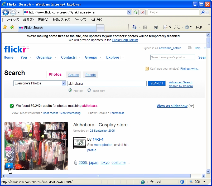Open the recent pages dropdown arrow
212x186 pixels.
coord(19,12)
